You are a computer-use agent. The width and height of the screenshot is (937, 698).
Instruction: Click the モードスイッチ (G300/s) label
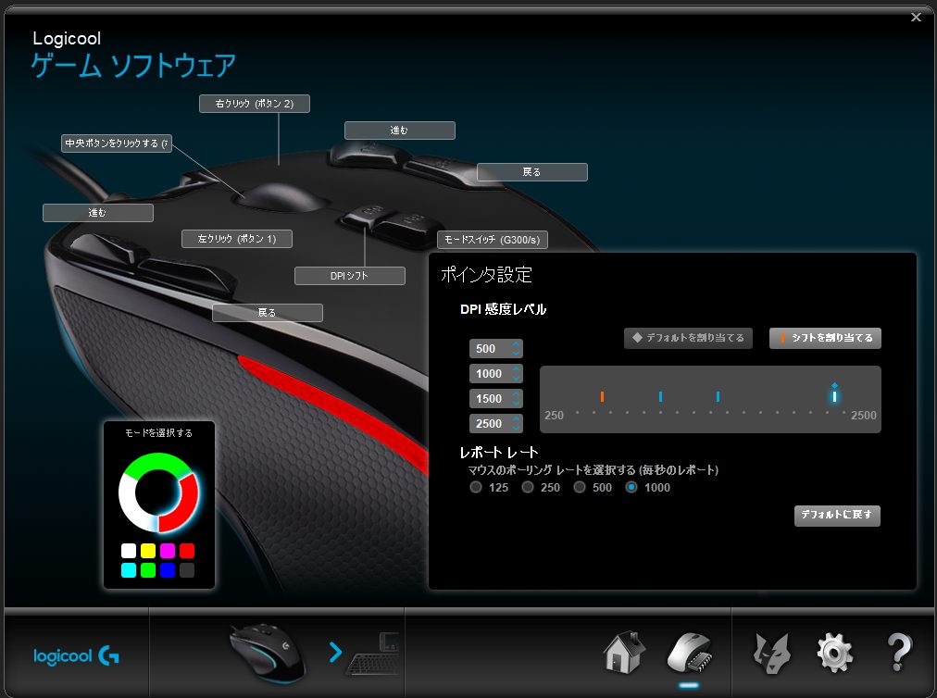[x=493, y=240]
